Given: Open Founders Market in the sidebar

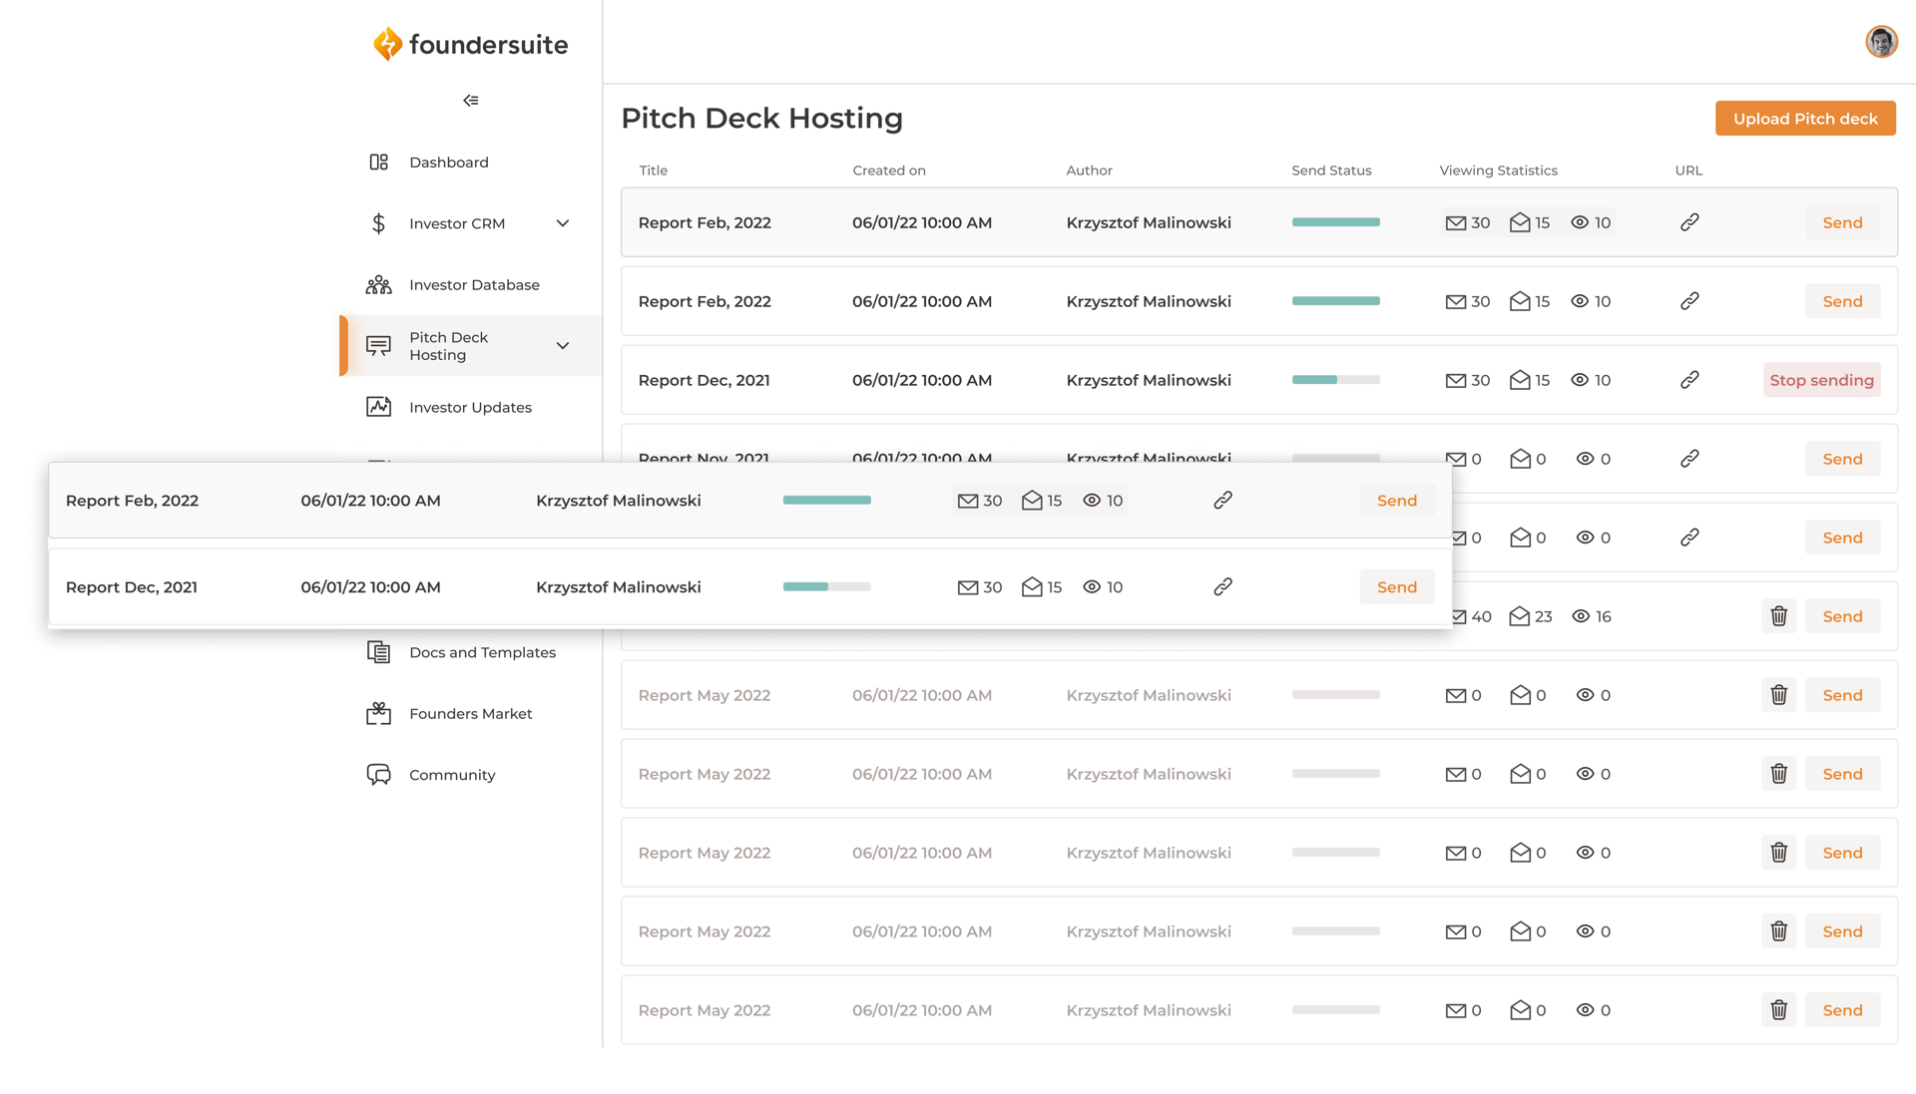Looking at the screenshot, I should (x=471, y=714).
